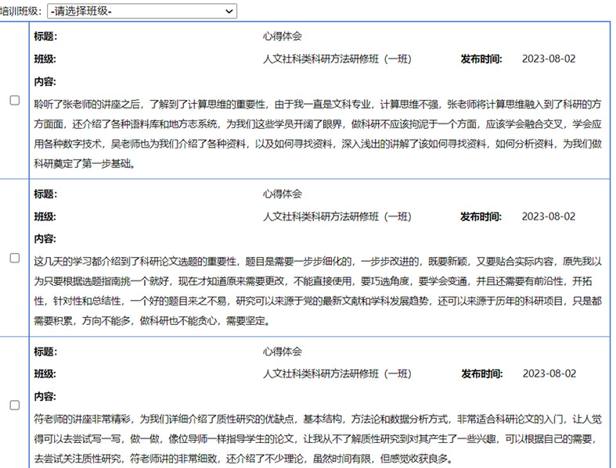
Task: Click the paragraph beginning 这几天的学习都介绍到了
Action: 318,291
